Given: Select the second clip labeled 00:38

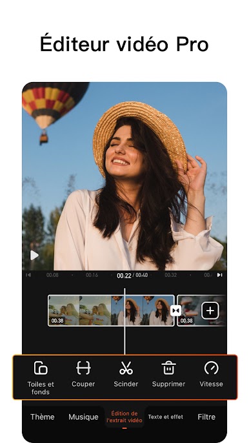Looking at the screenshot, I should [x=201, y=311].
